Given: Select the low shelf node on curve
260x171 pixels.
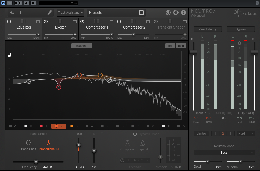Looking at the screenshot, I should pos(29,81).
